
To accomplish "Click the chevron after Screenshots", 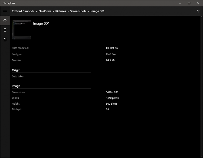I will (x=88, y=12).
